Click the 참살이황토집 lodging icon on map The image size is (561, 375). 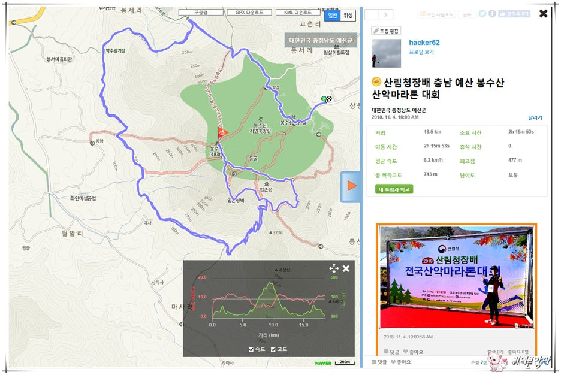click(x=336, y=47)
